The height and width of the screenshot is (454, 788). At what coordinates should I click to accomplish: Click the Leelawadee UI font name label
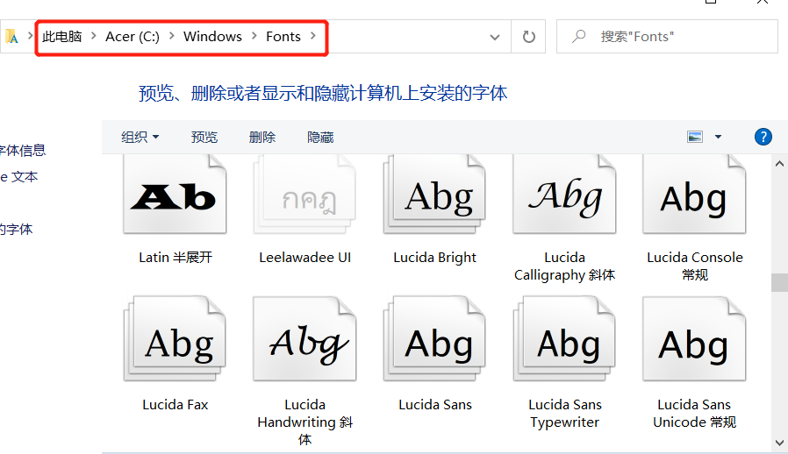305,257
